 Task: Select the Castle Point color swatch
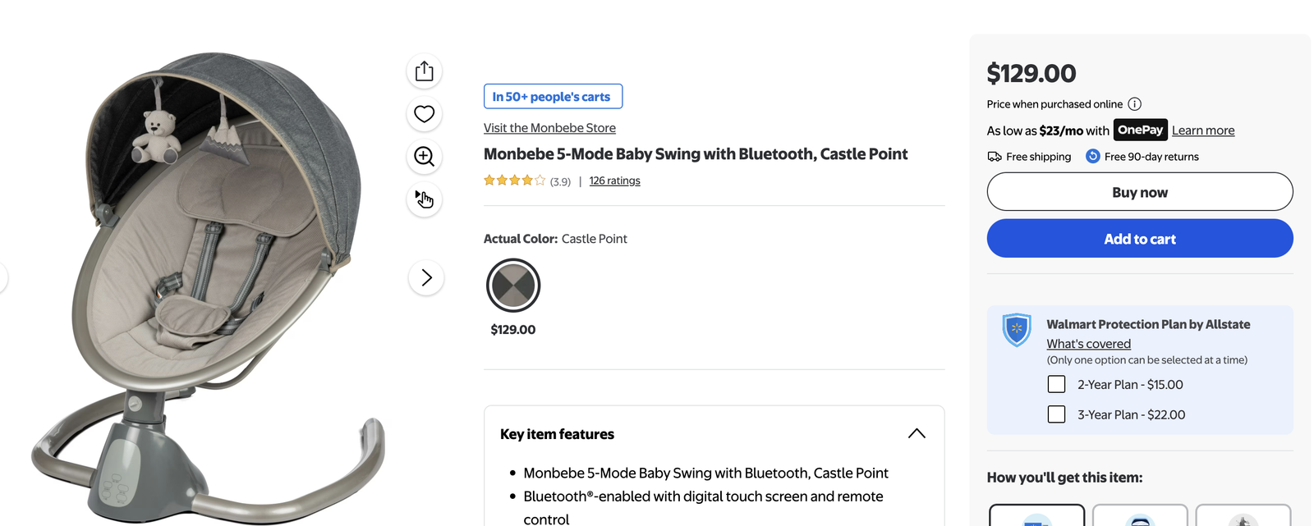pyautogui.click(x=513, y=286)
